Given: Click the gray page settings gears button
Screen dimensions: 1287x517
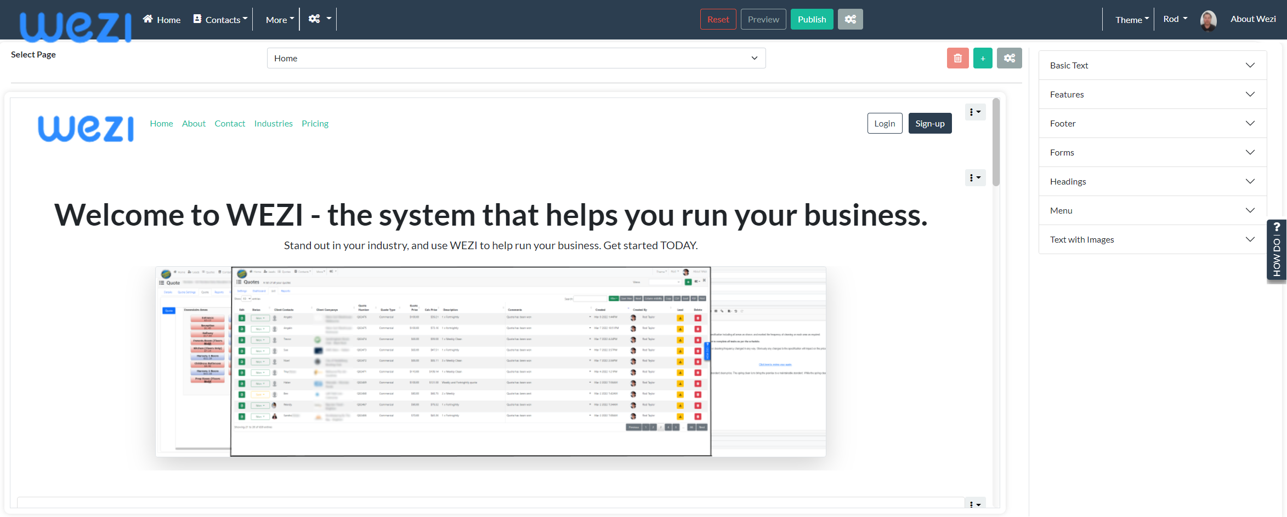Looking at the screenshot, I should point(1010,58).
